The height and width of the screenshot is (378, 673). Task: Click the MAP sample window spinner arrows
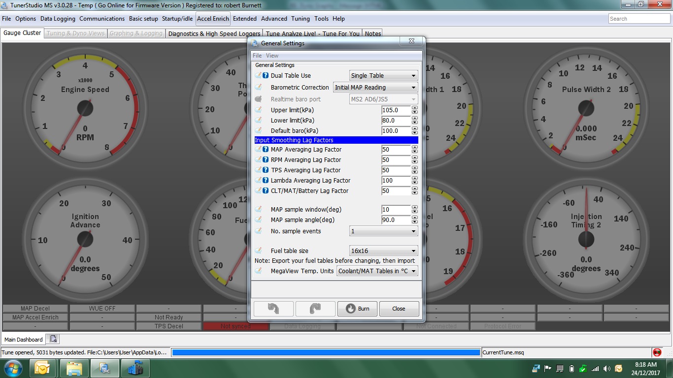coord(415,209)
